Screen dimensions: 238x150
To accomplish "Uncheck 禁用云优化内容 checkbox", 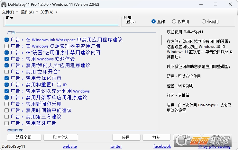I will point(6,78).
